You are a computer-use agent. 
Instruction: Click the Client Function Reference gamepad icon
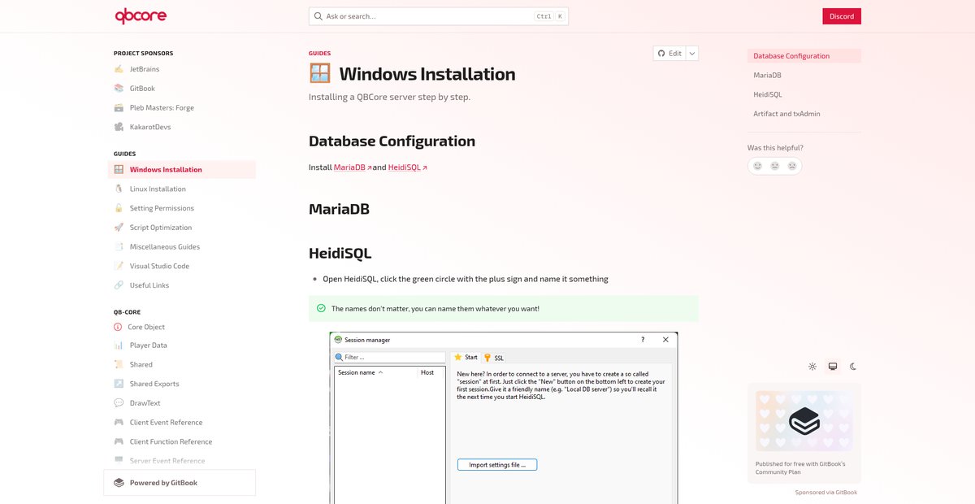pyautogui.click(x=119, y=441)
